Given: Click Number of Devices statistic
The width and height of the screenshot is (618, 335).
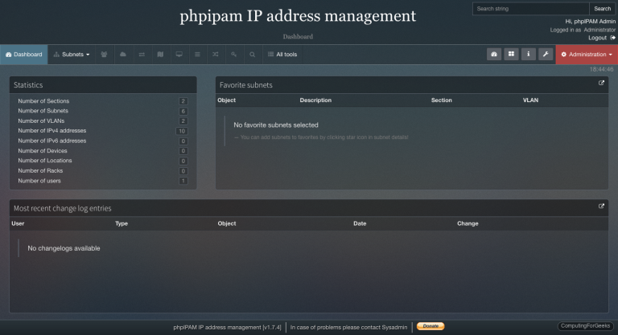Looking at the screenshot, I should [x=43, y=151].
